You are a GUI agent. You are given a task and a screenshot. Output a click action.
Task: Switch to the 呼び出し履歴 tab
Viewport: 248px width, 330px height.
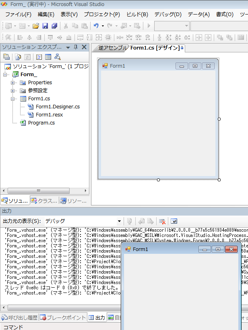20,318
